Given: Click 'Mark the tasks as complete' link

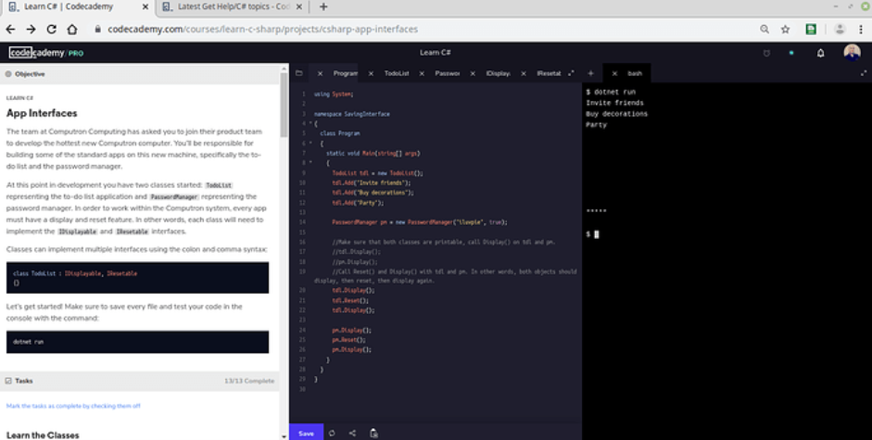Looking at the screenshot, I should [x=73, y=406].
